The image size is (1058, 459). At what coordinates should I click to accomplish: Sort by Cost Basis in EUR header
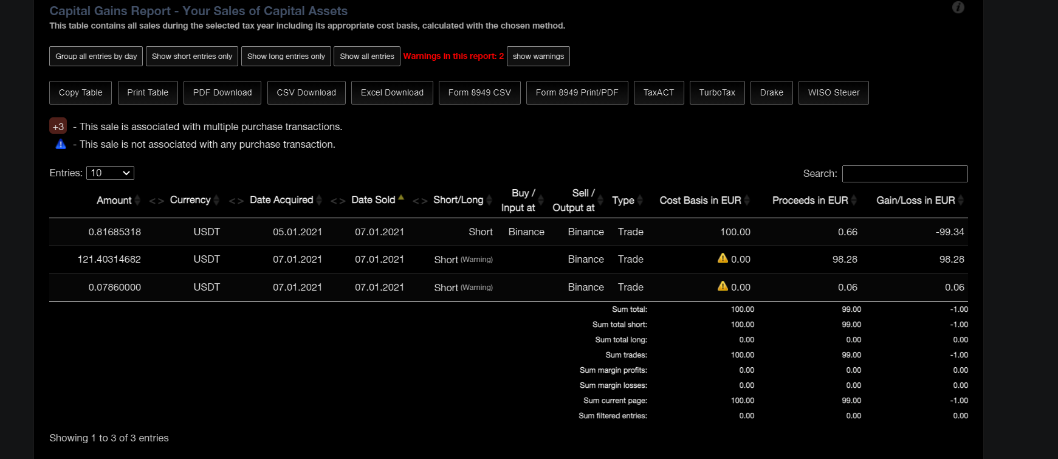[x=700, y=200]
